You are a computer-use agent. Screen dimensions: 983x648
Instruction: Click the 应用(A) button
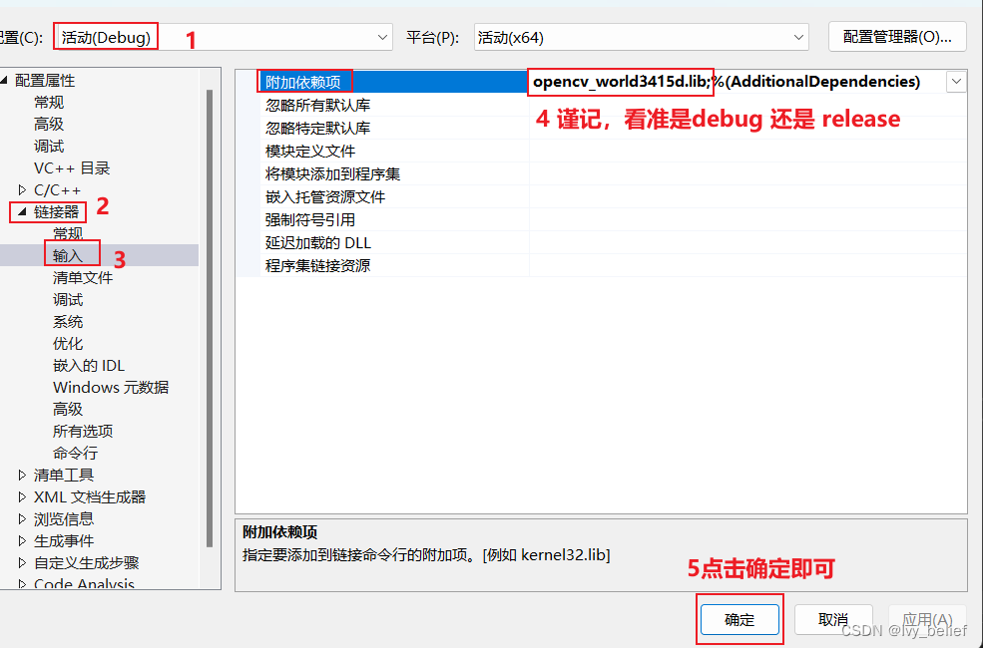(927, 619)
